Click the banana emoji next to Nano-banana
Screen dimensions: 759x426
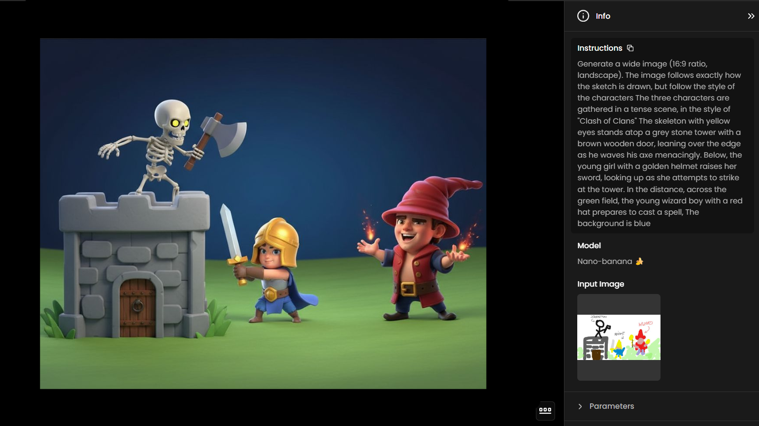(x=639, y=262)
